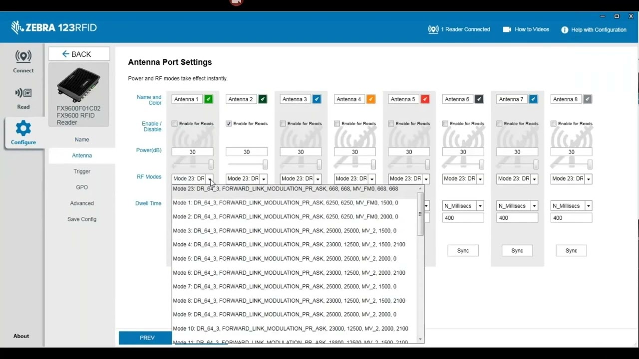Enable Antenna 3 for reads

click(x=283, y=124)
